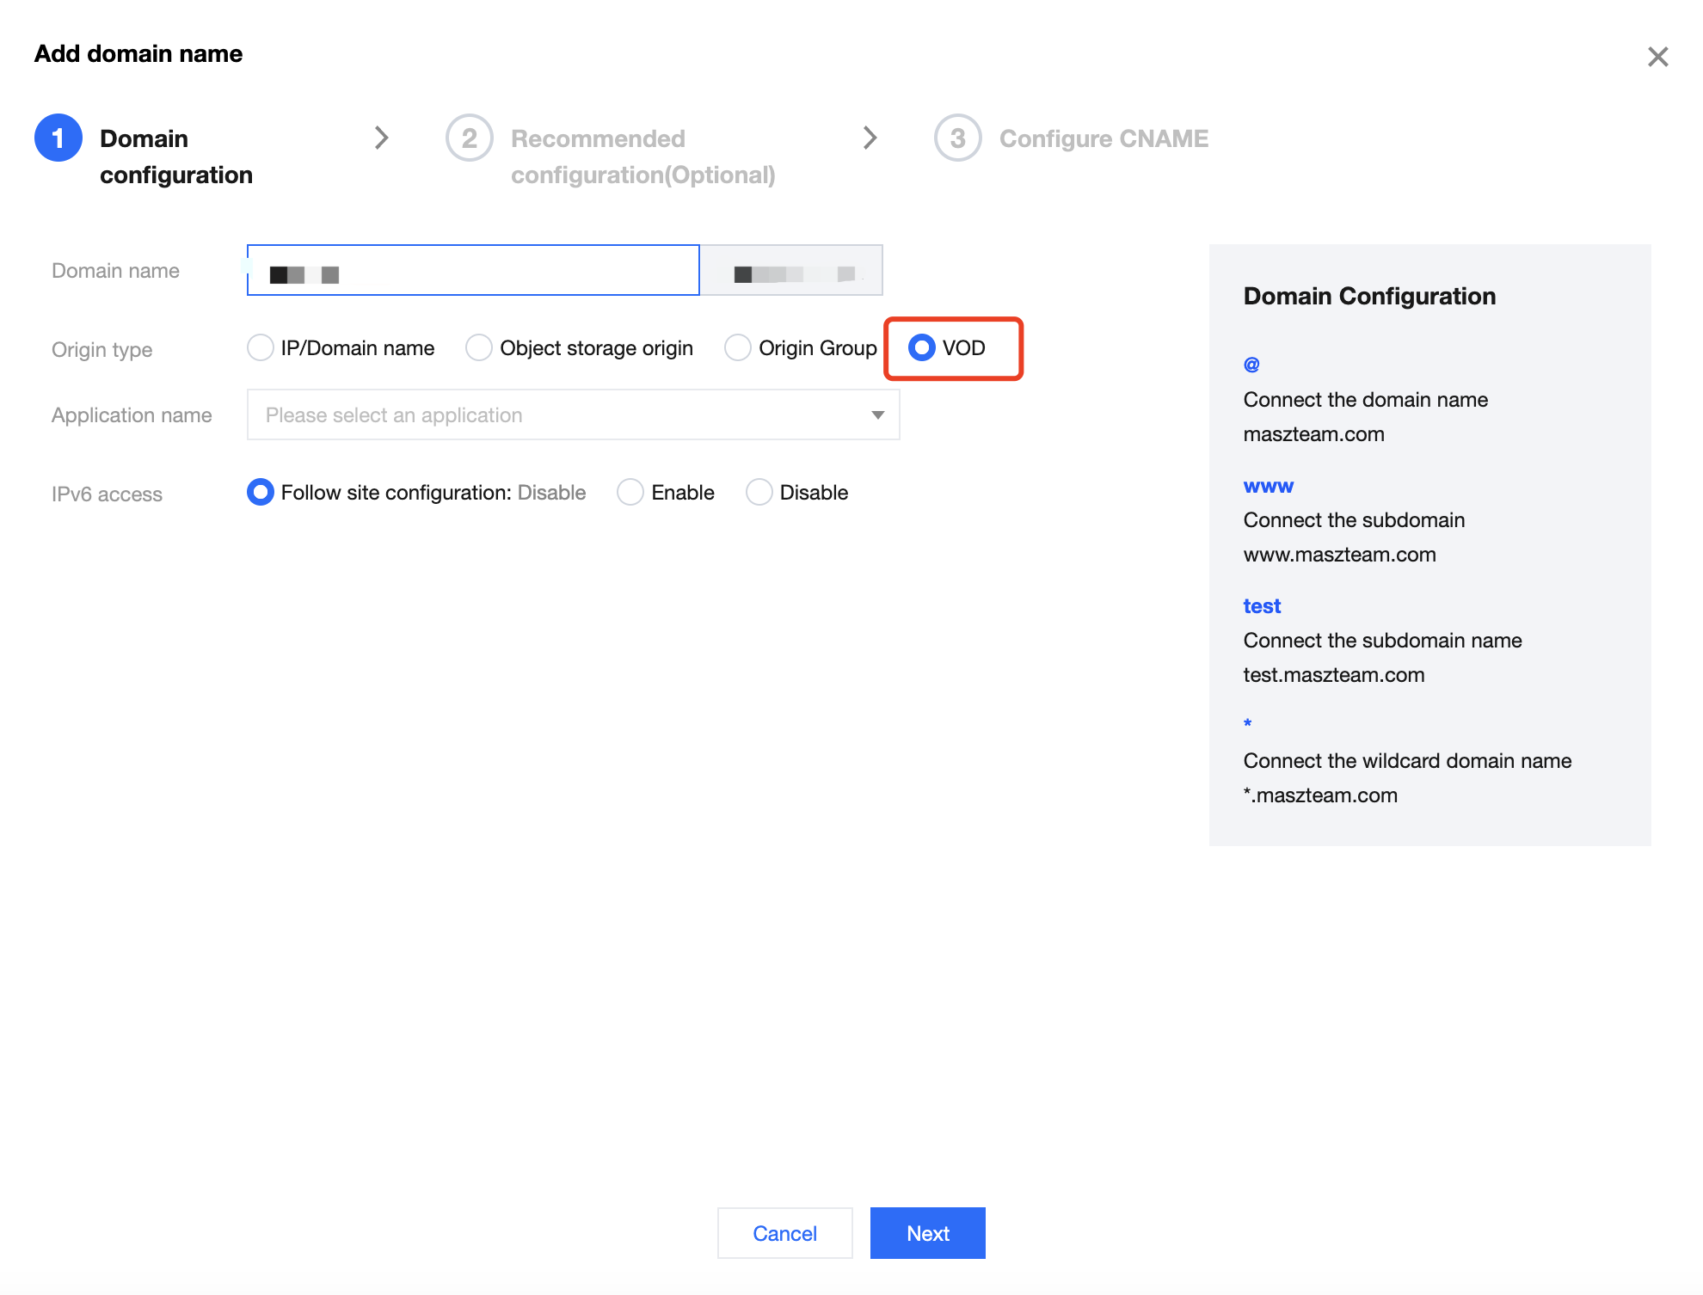Click chevron arrow after Domain configuration
Screen dimensions: 1703x1295
pyautogui.click(x=381, y=138)
